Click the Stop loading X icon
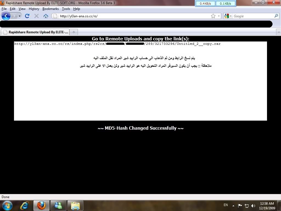 (36, 16)
